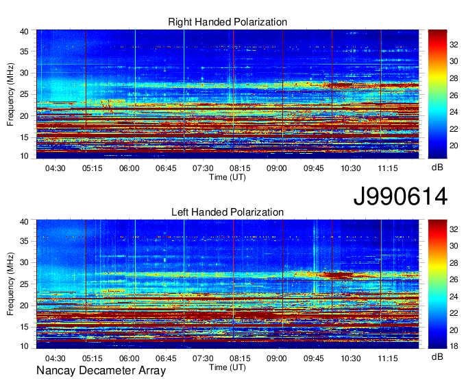The height and width of the screenshot is (379, 466).
Task: Click 10 MHz tick on right-handed plot
Action: pos(25,156)
